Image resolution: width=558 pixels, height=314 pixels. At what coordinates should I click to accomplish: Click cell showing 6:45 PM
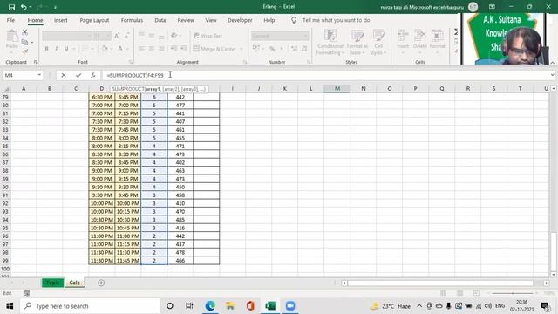128,97
